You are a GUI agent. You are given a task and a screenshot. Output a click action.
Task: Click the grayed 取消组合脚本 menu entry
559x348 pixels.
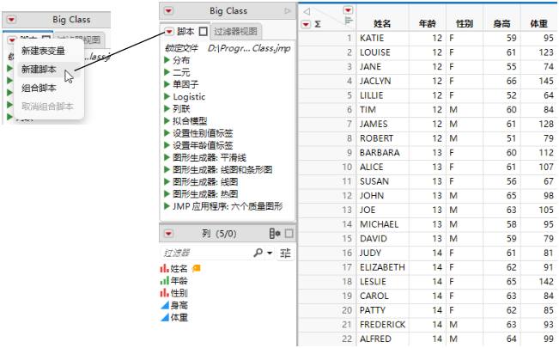click(47, 107)
